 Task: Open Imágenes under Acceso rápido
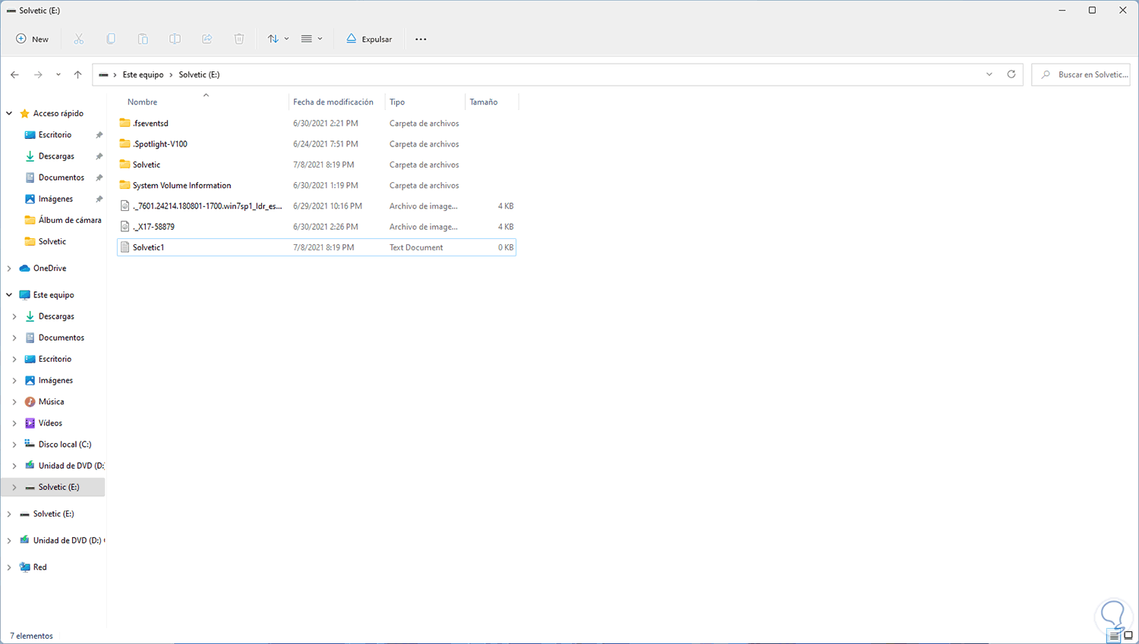pos(55,199)
